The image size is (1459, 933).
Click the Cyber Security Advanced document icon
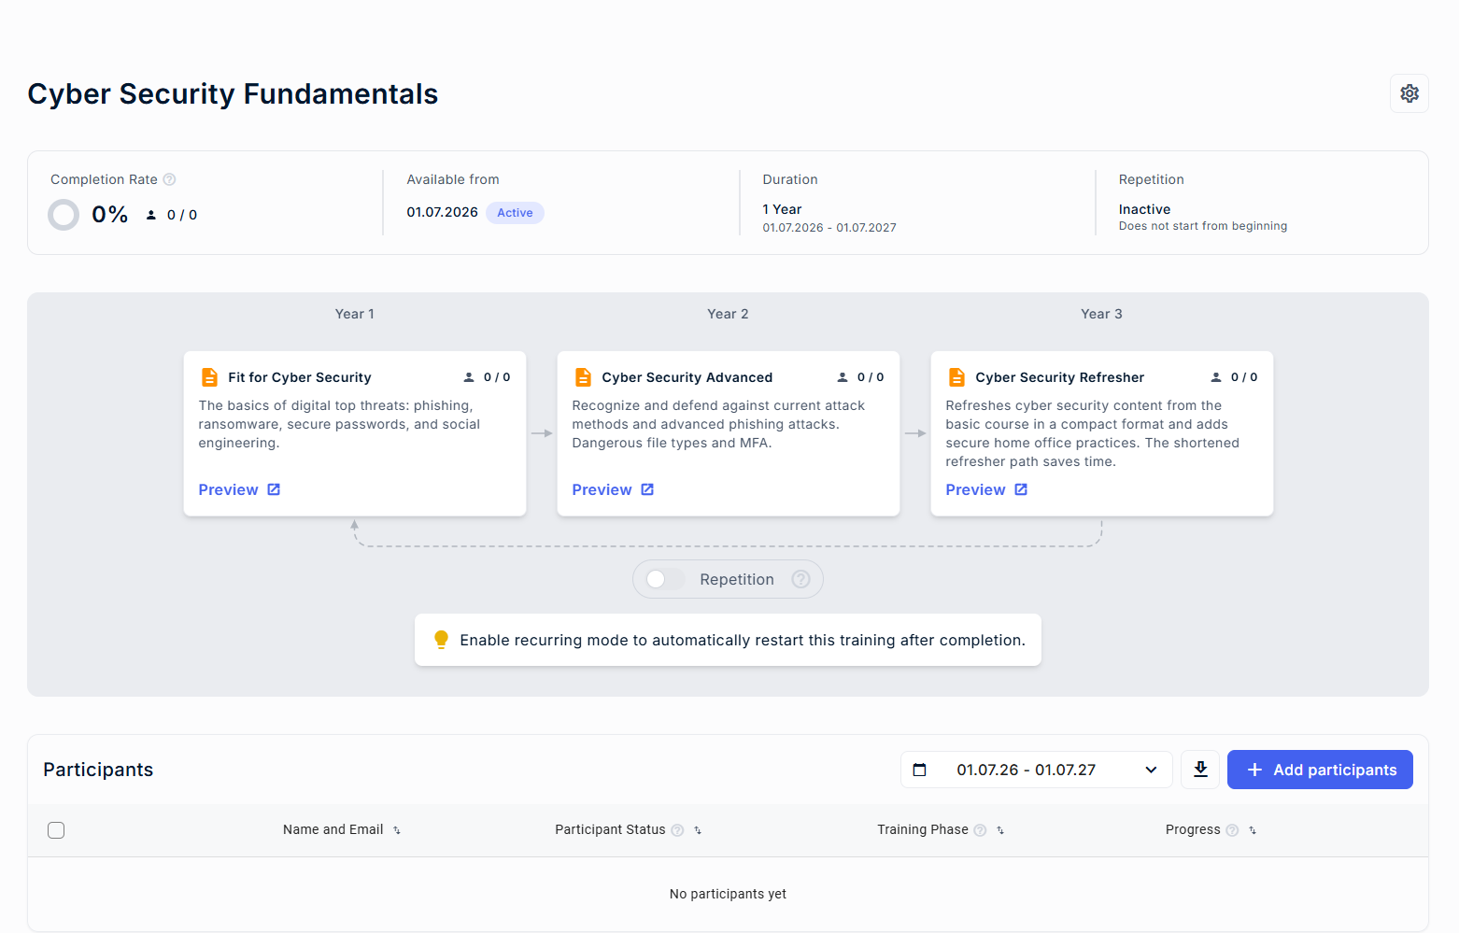(583, 377)
